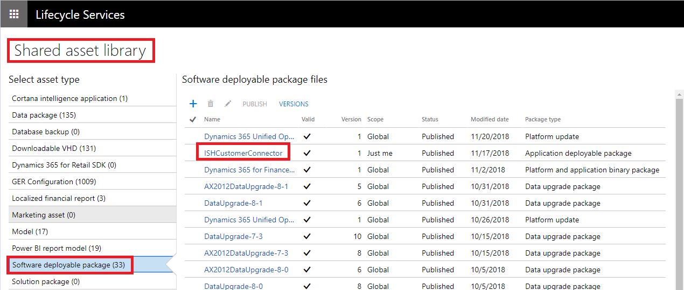This screenshot has width=684, height=290.
Task: Open the DataUpgrade-7-3 link
Action: [233, 236]
